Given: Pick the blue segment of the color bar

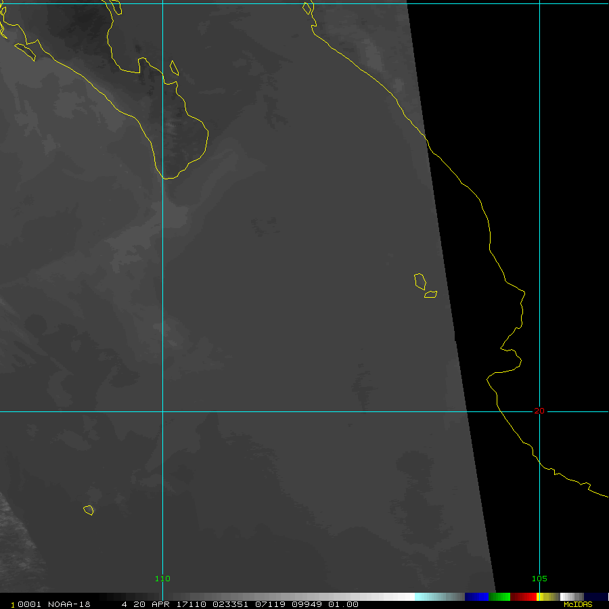Looking at the screenshot, I should (476, 597).
